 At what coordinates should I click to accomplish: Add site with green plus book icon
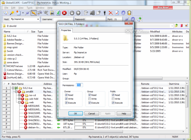click(x=139, y=19)
